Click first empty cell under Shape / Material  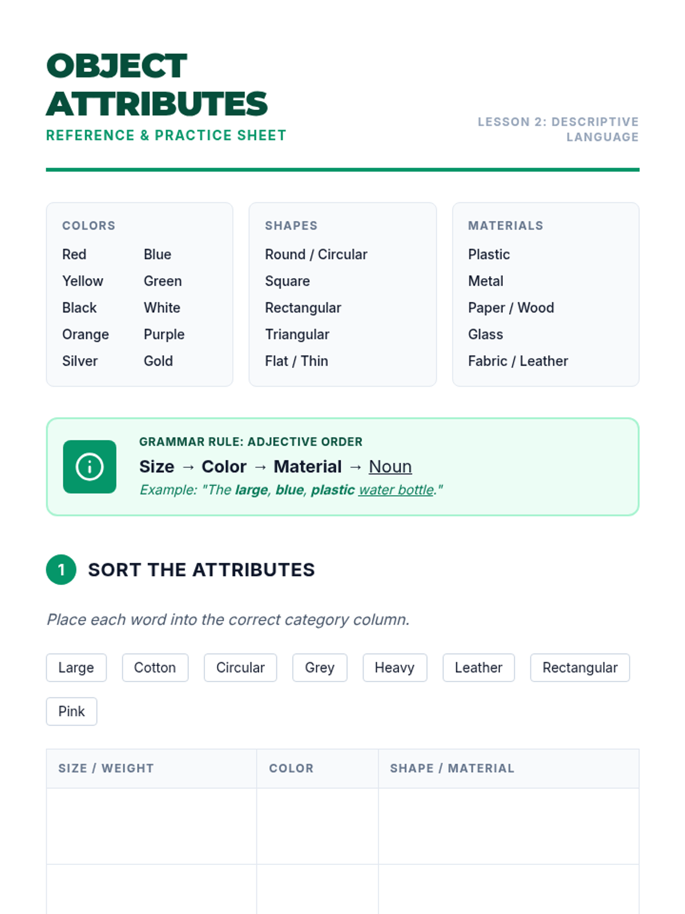click(508, 826)
